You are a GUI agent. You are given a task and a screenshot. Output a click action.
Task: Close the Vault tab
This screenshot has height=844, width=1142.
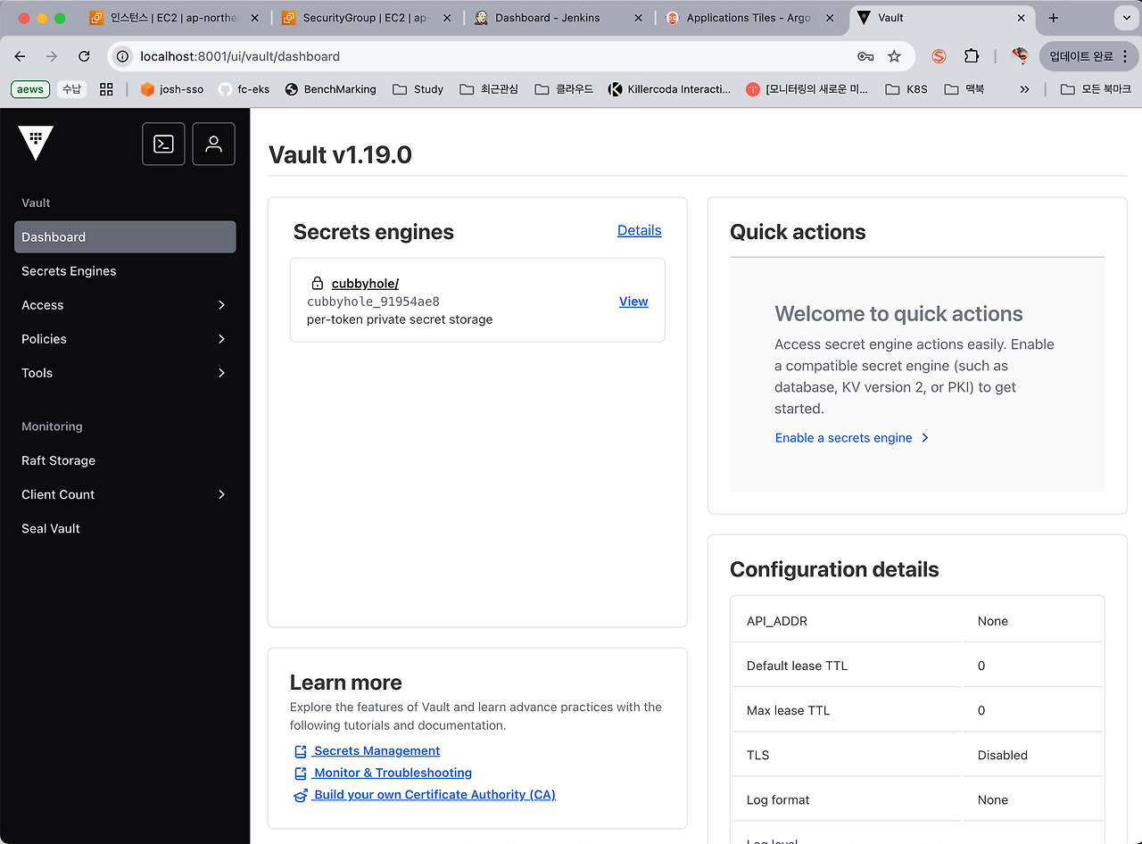[1022, 18]
